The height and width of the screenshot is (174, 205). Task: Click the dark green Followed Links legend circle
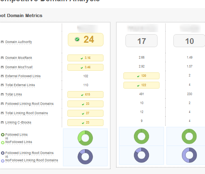[x=3, y=135]
